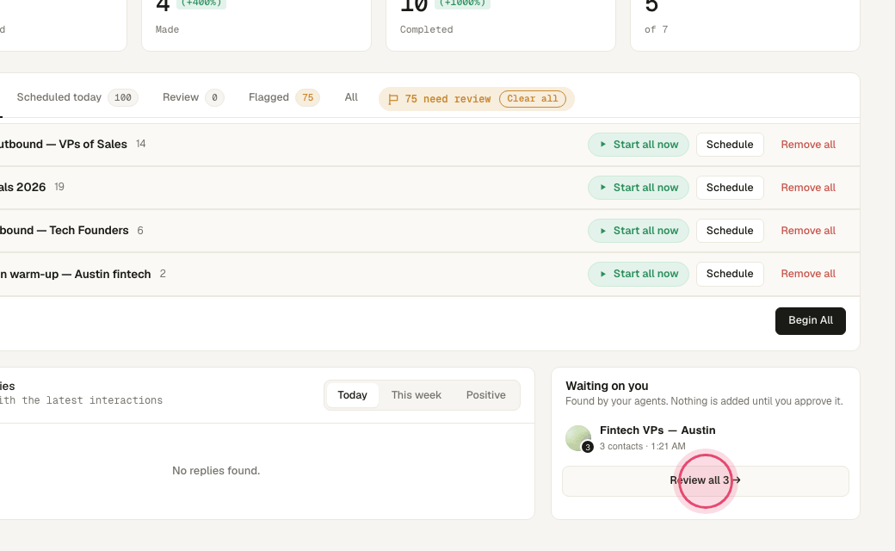Schedule the VPs of Sales campaign
The width and height of the screenshot is (895, 551).
[x=730, y=145]
